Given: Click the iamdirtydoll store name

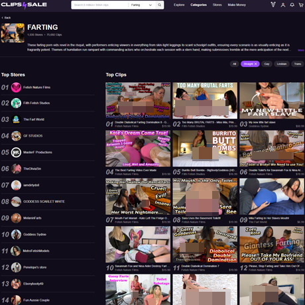Looking at the screenshot, I should tap(31, 185).
